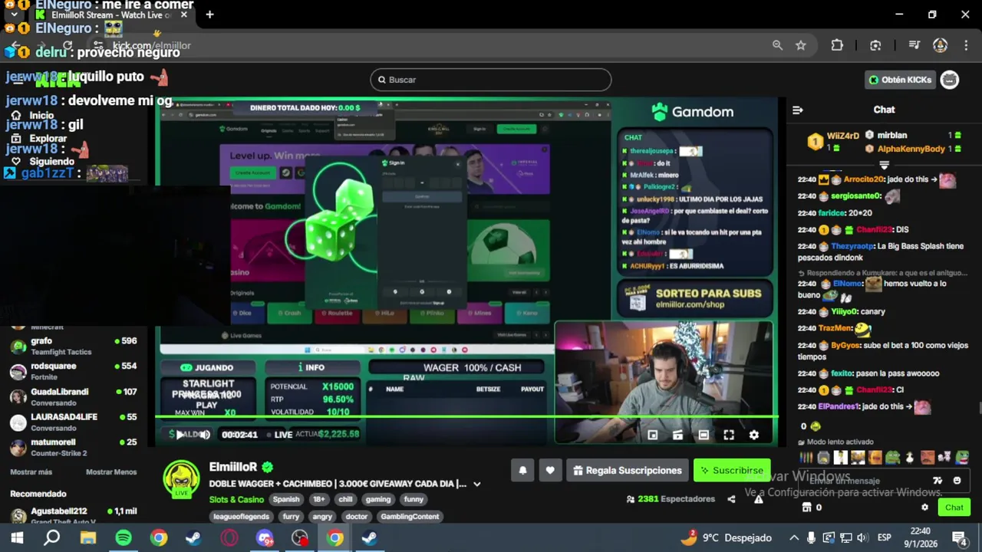Select the Spanish tag
The image size is (982, 552).
[x=286, y=499]
